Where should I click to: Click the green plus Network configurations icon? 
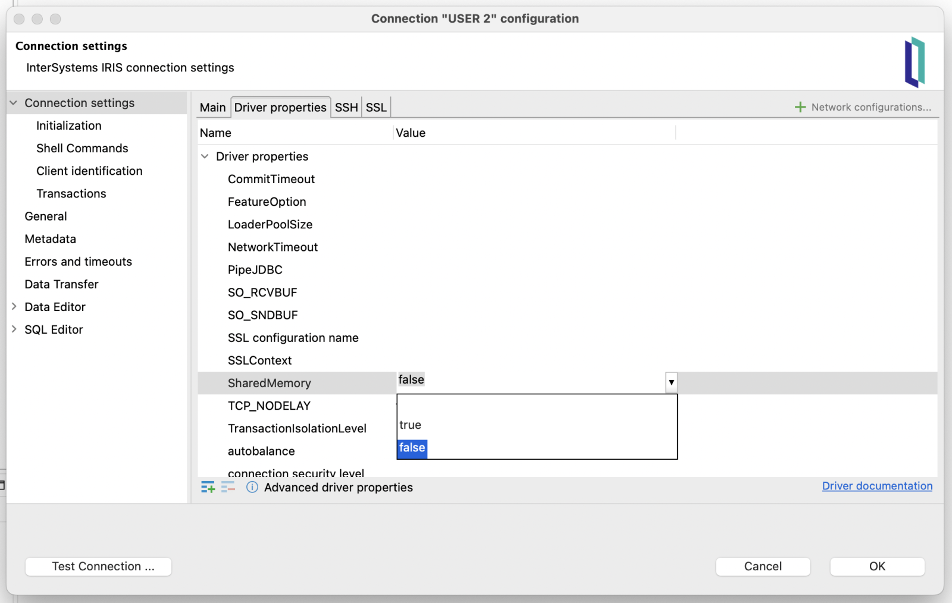tap(800, 107)
